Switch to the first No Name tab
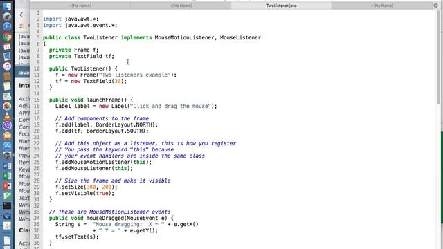Screen dimensions: 443x249 pyautogui.click(x=80, y=6)
